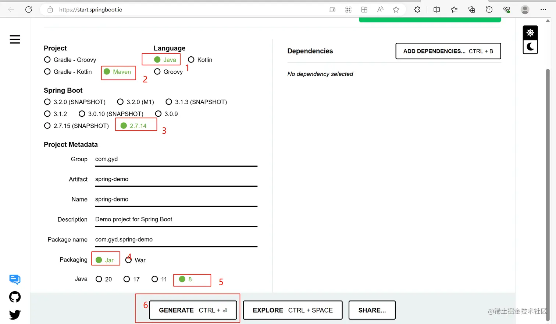Screen dimensions: 556x324
Task: Select Java version 8
Action: [x=185, y=279]
